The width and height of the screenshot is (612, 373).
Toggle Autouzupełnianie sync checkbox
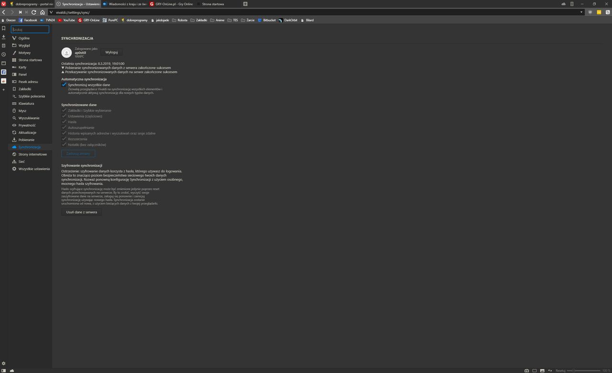64,128
